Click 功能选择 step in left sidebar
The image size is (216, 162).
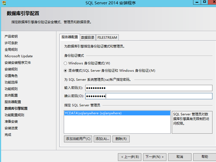click(11, 82)
